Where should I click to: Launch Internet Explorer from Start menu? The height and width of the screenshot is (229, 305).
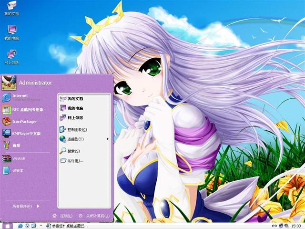[x=21, y=98]
